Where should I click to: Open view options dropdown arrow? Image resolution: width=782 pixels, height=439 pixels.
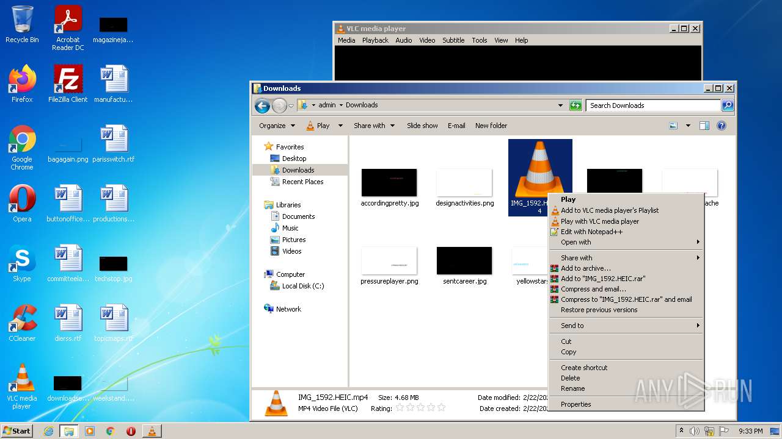click(688, 126)
